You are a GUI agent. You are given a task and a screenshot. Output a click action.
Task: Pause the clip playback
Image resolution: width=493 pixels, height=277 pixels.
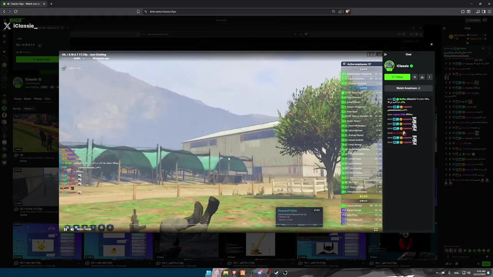pos(65,229)
